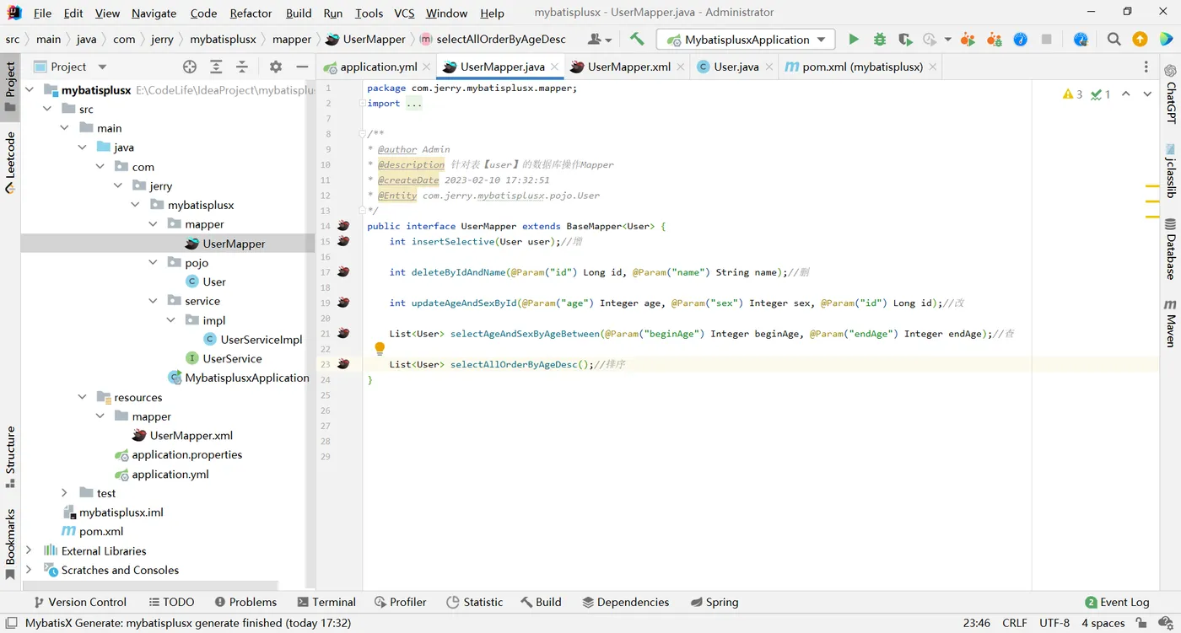This screenshot has width=1181, height=633.
Task: Open the Dependencies tool window
Action: pyautogui.click(x=626, y=602)
